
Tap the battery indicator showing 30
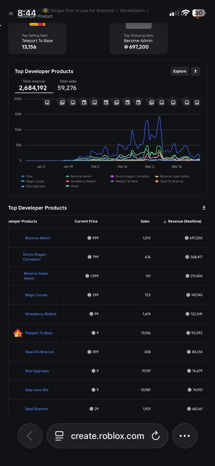tap(198, 13)
